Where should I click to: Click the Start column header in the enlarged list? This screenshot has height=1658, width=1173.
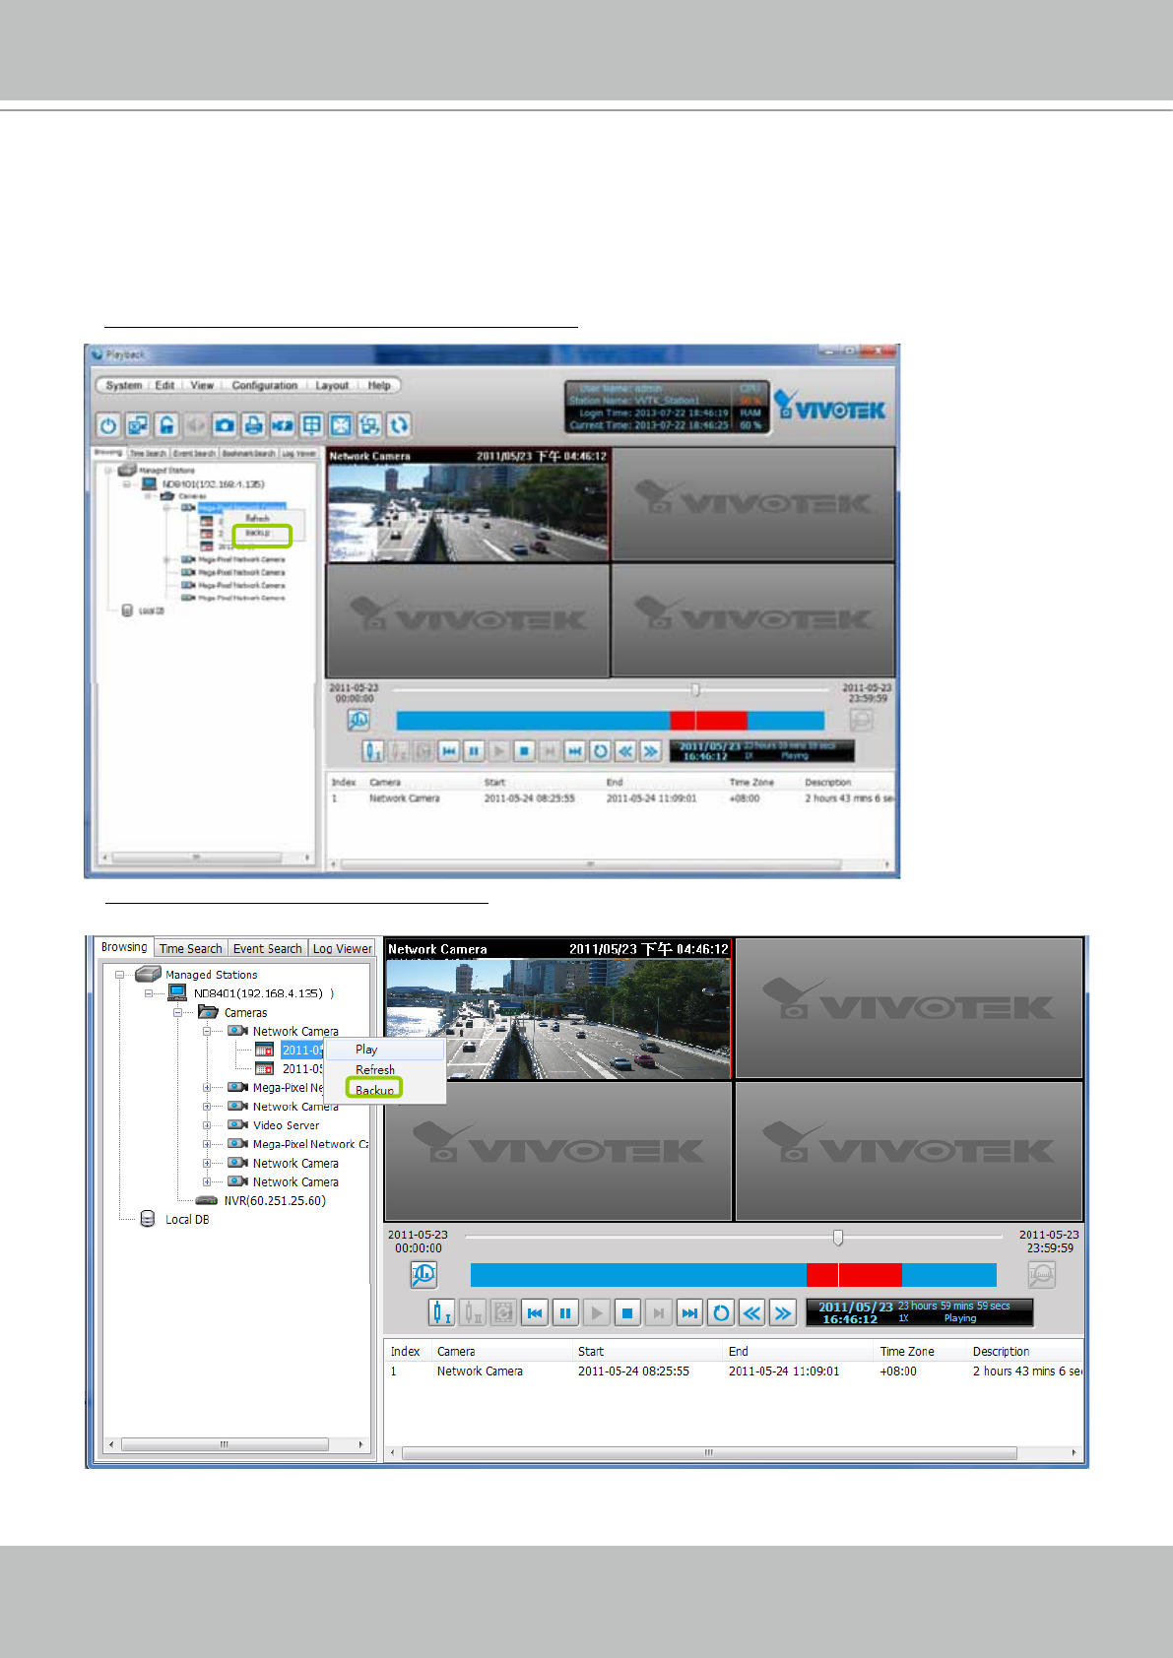point(647,1351)
